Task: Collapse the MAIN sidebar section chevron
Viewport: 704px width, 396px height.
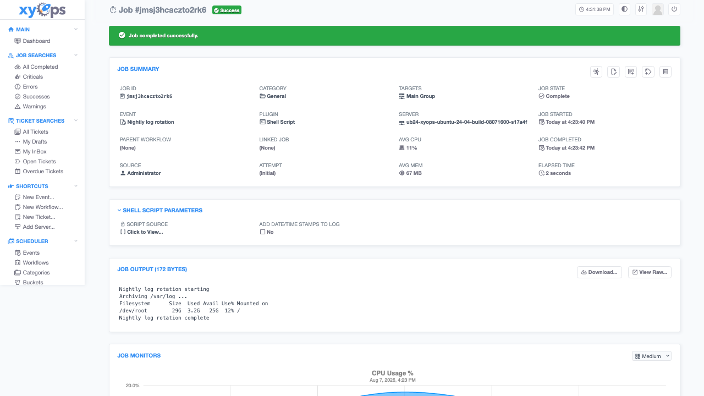Action: click(76, 29)
